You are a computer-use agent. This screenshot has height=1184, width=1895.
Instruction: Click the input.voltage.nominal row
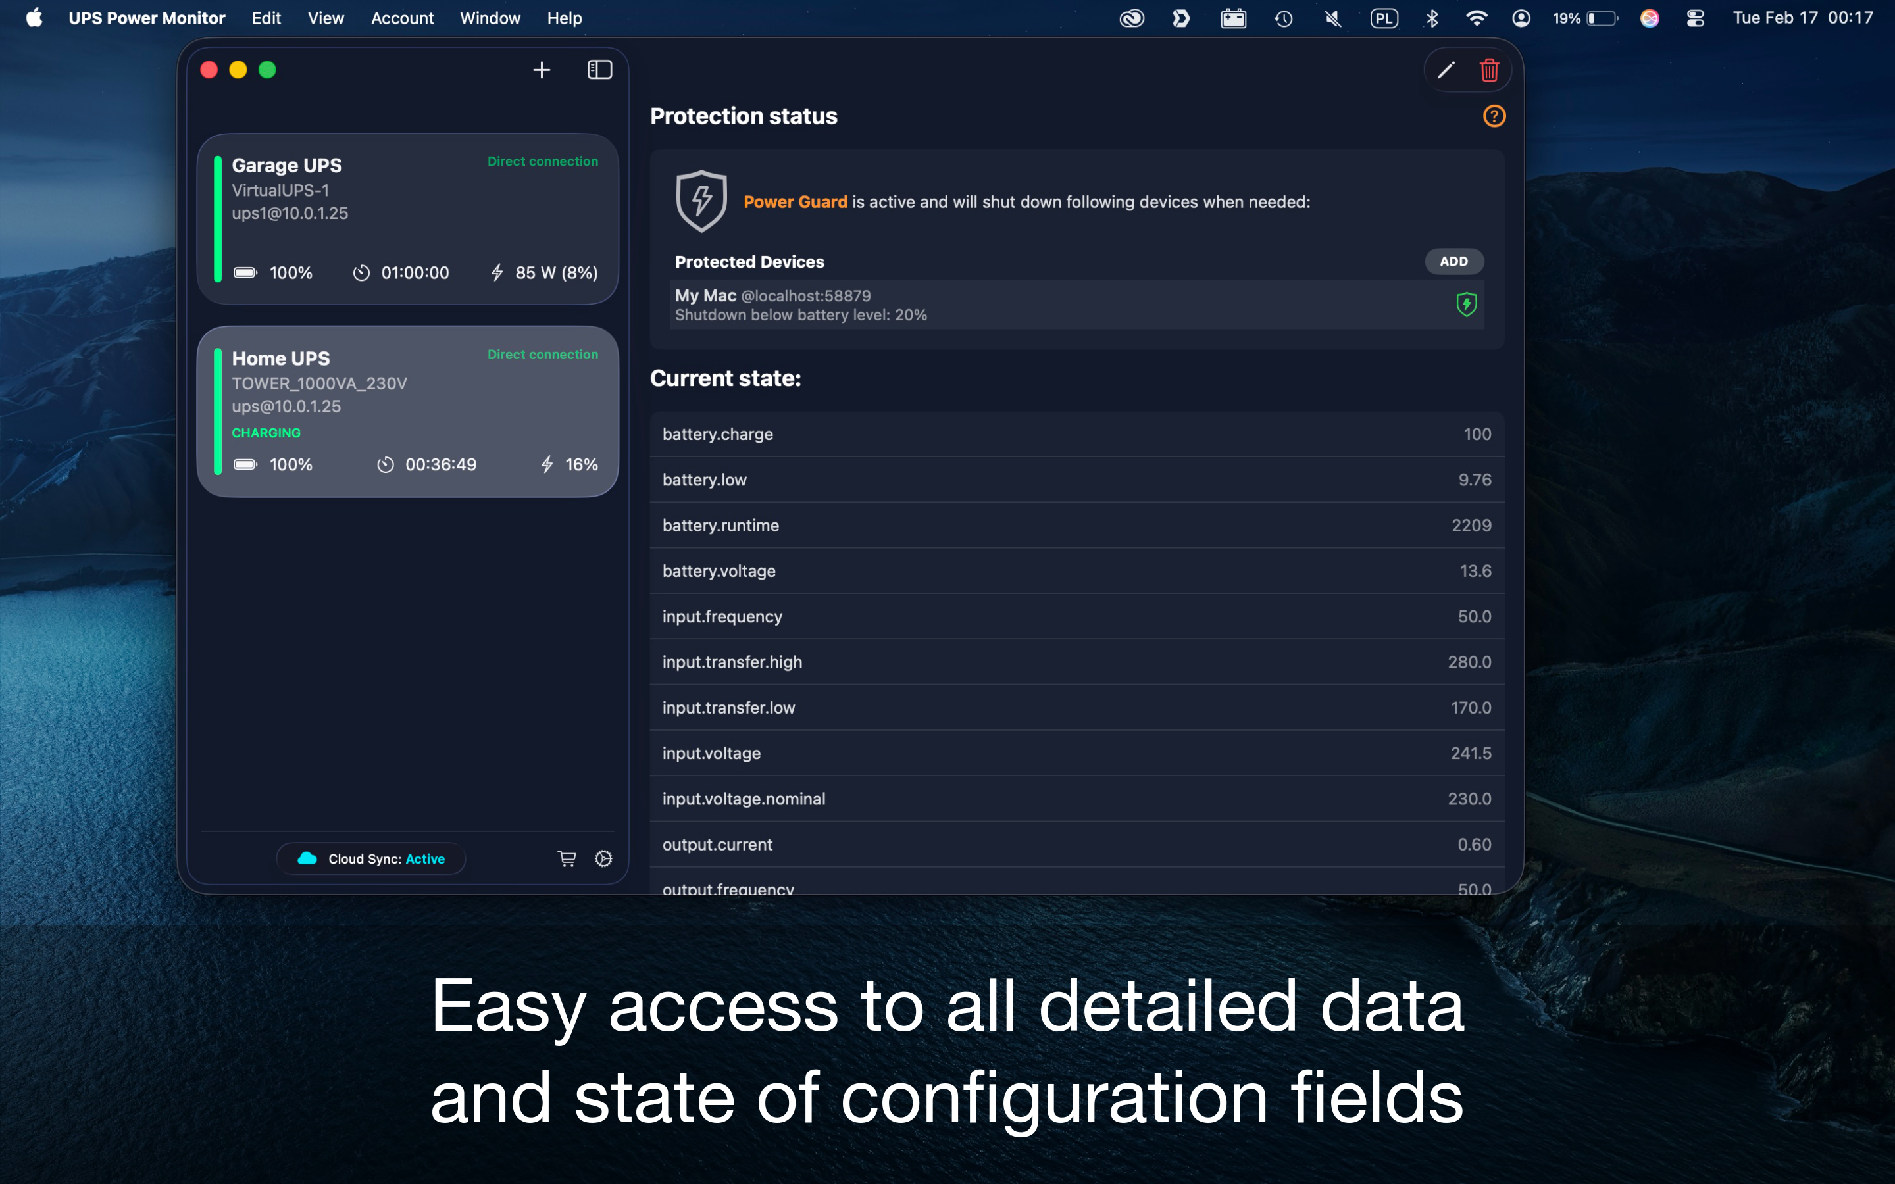(1076, 799)
